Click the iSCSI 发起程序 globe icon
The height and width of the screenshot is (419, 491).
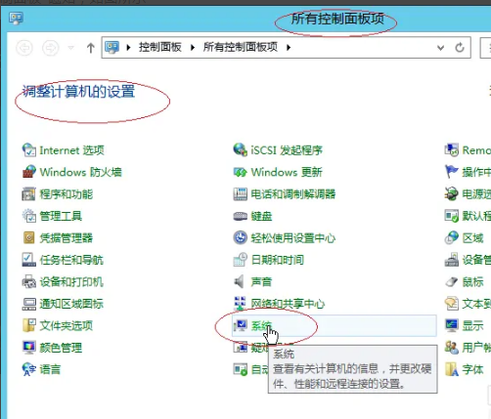[x=241, y=149]
